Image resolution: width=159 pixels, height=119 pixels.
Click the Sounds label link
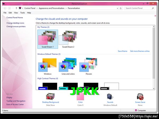coord(110,102)
